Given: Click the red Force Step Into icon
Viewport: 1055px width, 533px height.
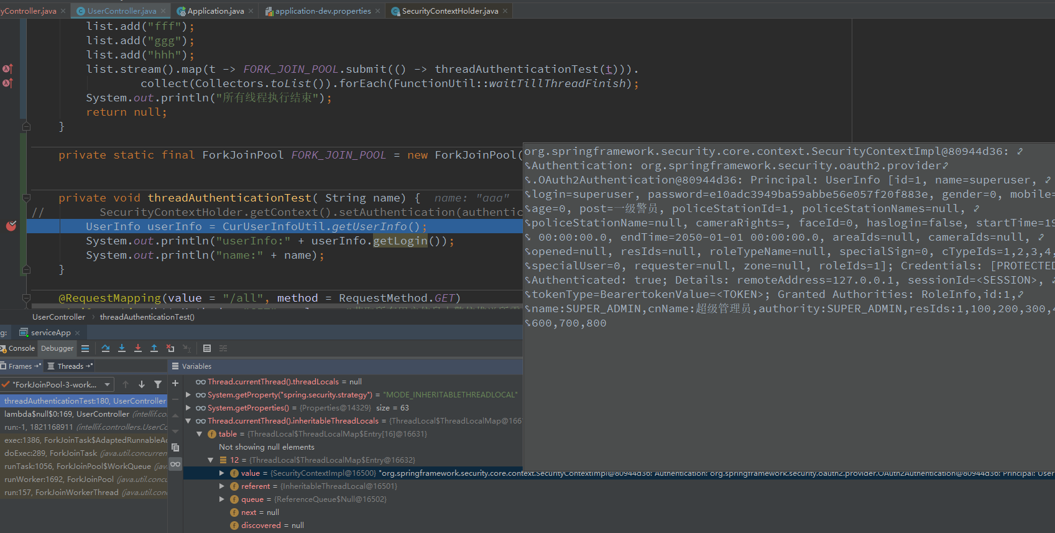Looking at the screenshot, I should pyautogui.click(x=138, y=348).
